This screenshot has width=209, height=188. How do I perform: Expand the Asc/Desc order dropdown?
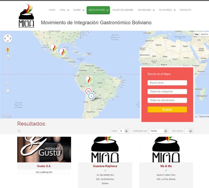[x=189, y=131]
